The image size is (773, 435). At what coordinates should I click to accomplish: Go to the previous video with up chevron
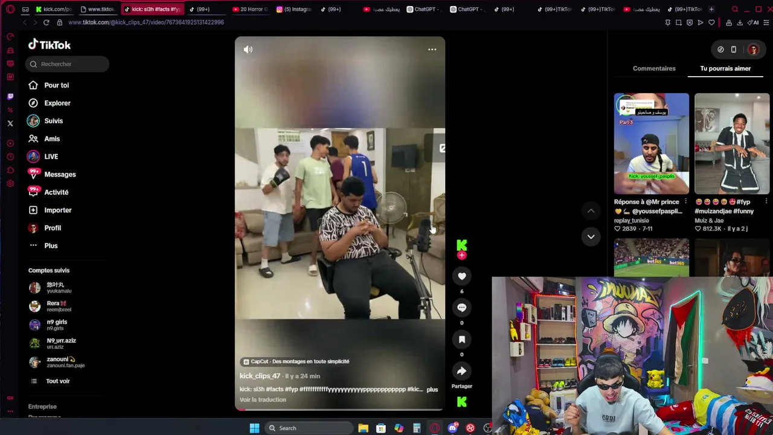click(591, 211)
